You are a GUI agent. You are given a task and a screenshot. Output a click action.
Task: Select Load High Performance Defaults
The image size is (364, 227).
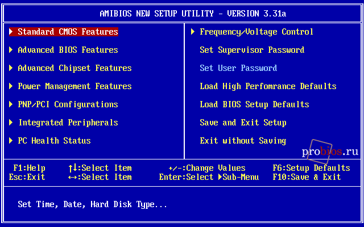pos(268,86)
